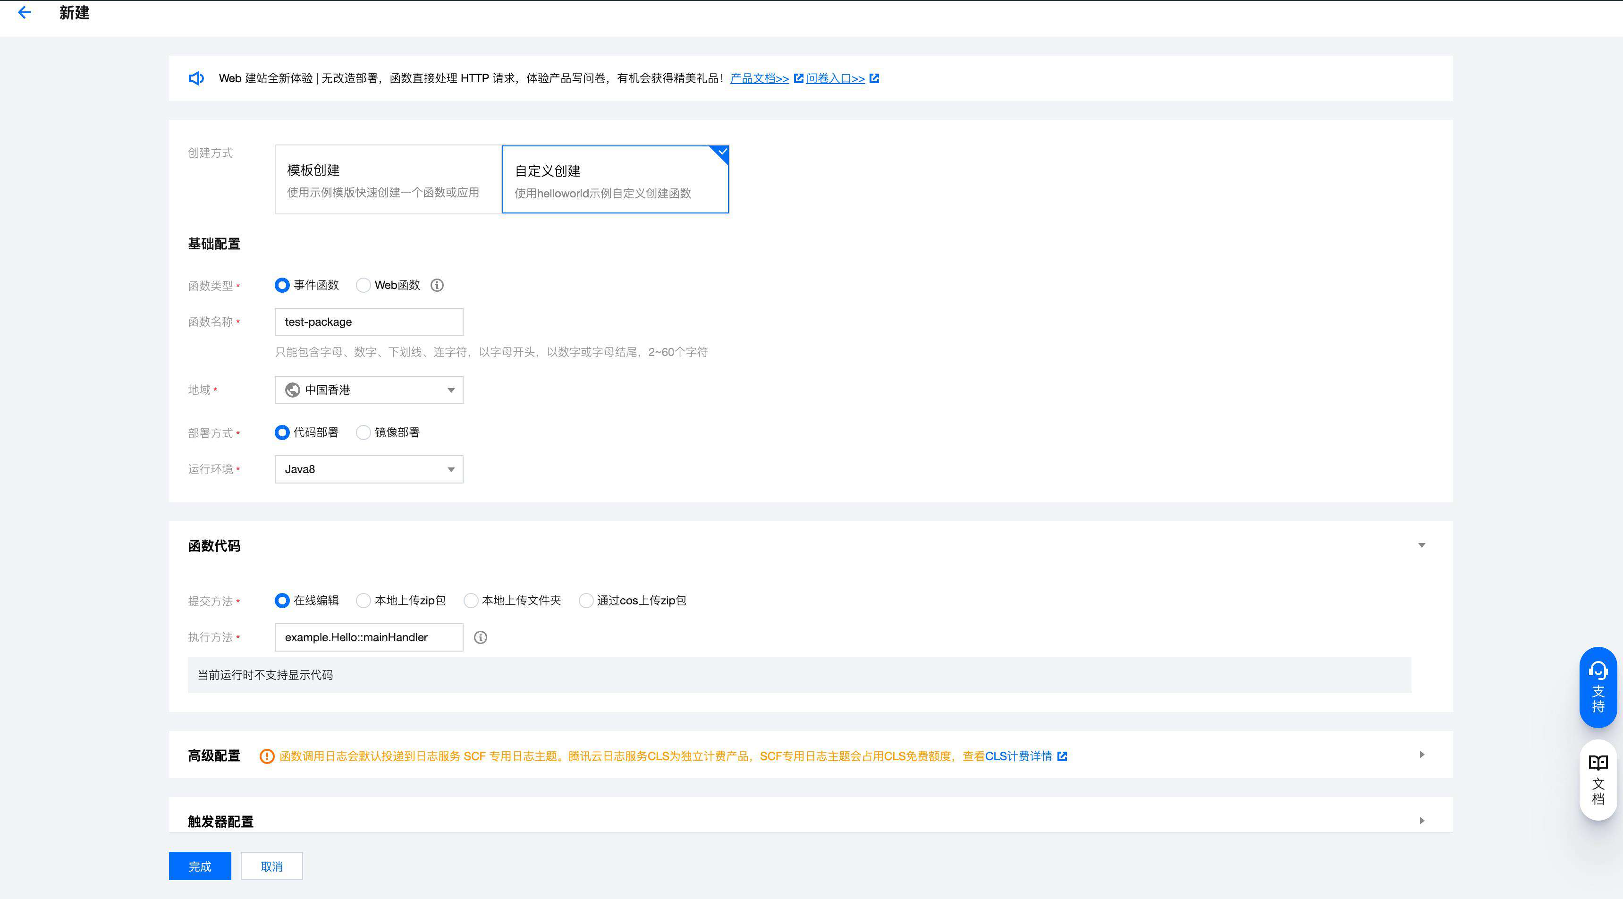Open the 运行环境 dropdown showing Java8
Viewport: 1623px width, 899px height.
[x=369, y=469]
